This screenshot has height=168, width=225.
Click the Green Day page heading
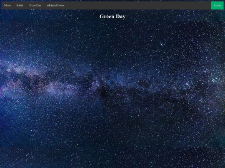tap(112, 17)
